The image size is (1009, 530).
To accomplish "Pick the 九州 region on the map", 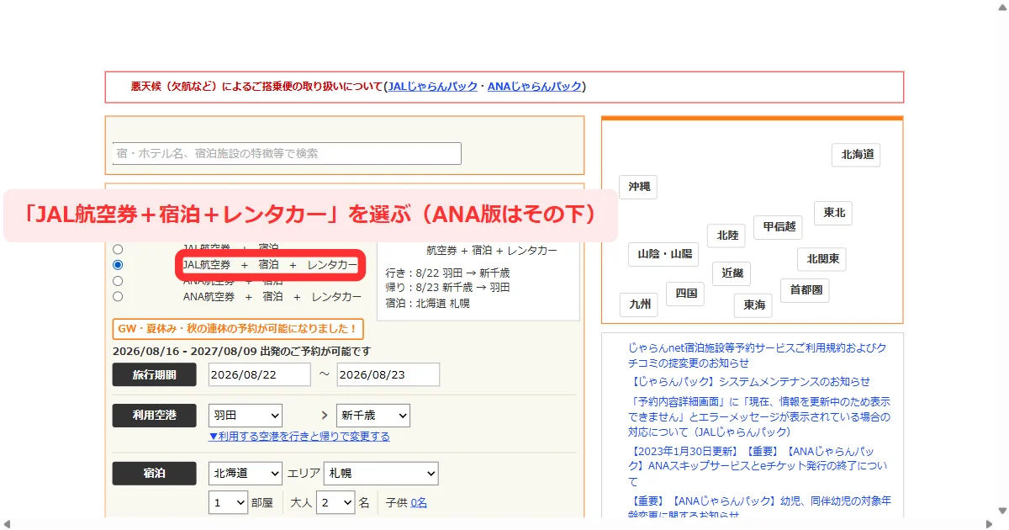I will 639,305.
